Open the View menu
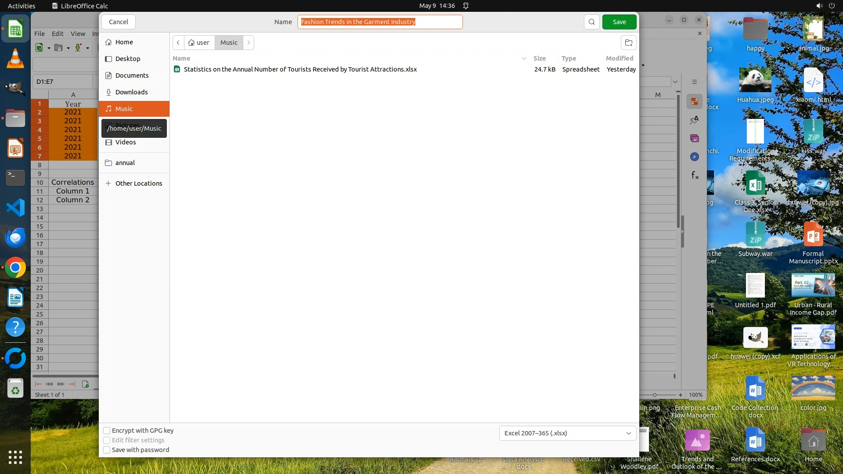This screenshot has height=474, width=843. pyautogui.click(x=78, y=34)
